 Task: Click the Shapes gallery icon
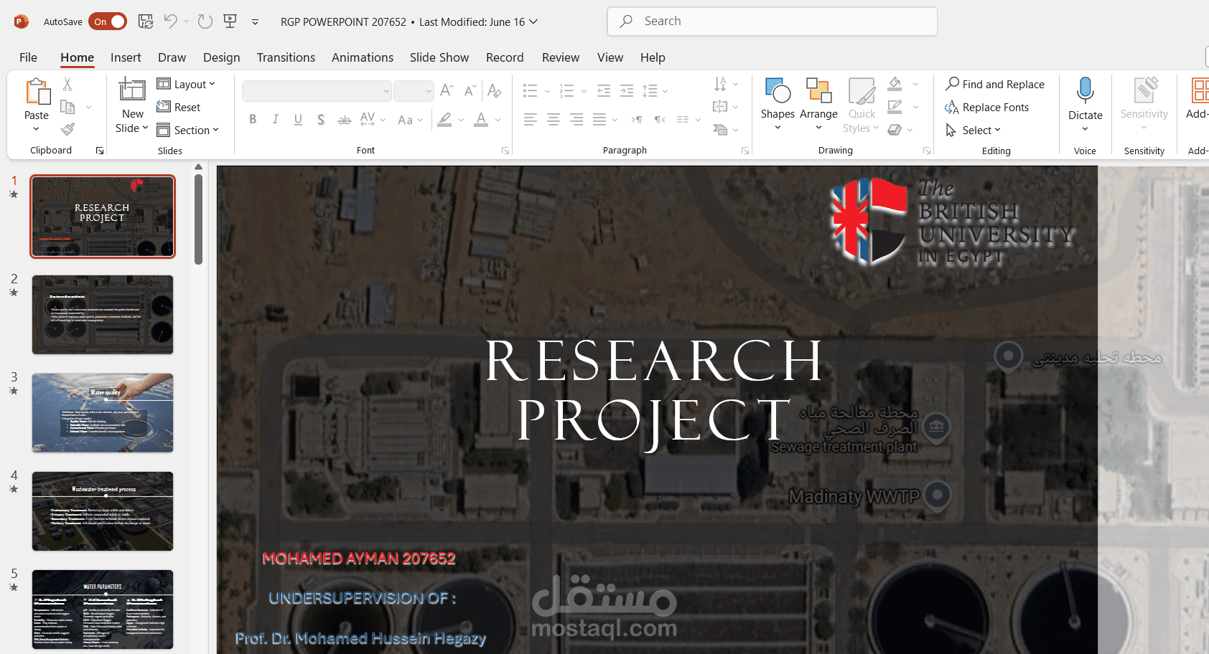(x=778, y=90)
